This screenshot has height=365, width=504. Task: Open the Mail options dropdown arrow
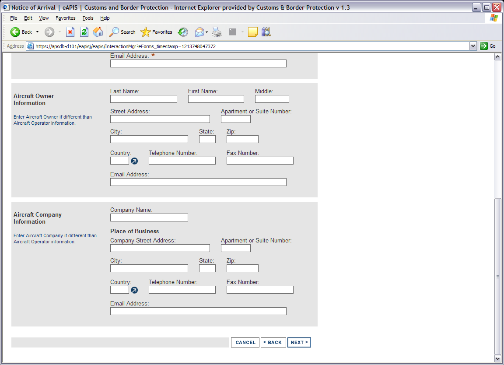coord(207,32)
